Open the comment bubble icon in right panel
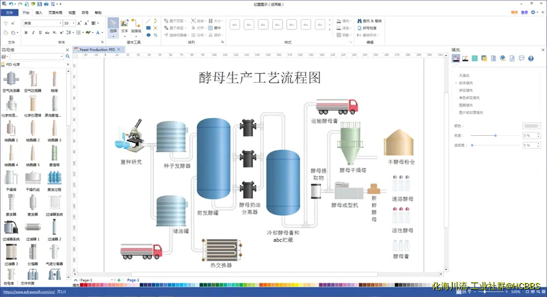Screen dimensions: 547x297 click(522, 59)
